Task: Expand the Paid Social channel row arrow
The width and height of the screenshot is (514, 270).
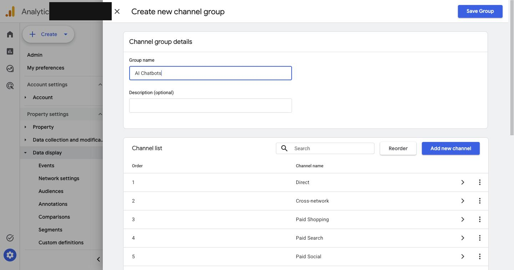Action: coord(463,256)
